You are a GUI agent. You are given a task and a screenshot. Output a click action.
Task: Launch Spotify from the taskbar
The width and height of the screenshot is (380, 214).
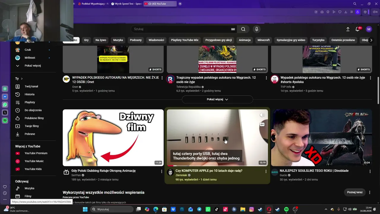pos(286,209)
